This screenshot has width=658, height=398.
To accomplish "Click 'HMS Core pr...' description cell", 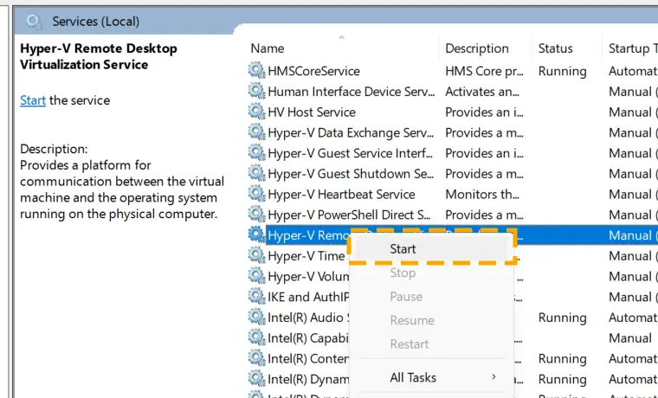I will pyautogui.click(x=484, y=71).
